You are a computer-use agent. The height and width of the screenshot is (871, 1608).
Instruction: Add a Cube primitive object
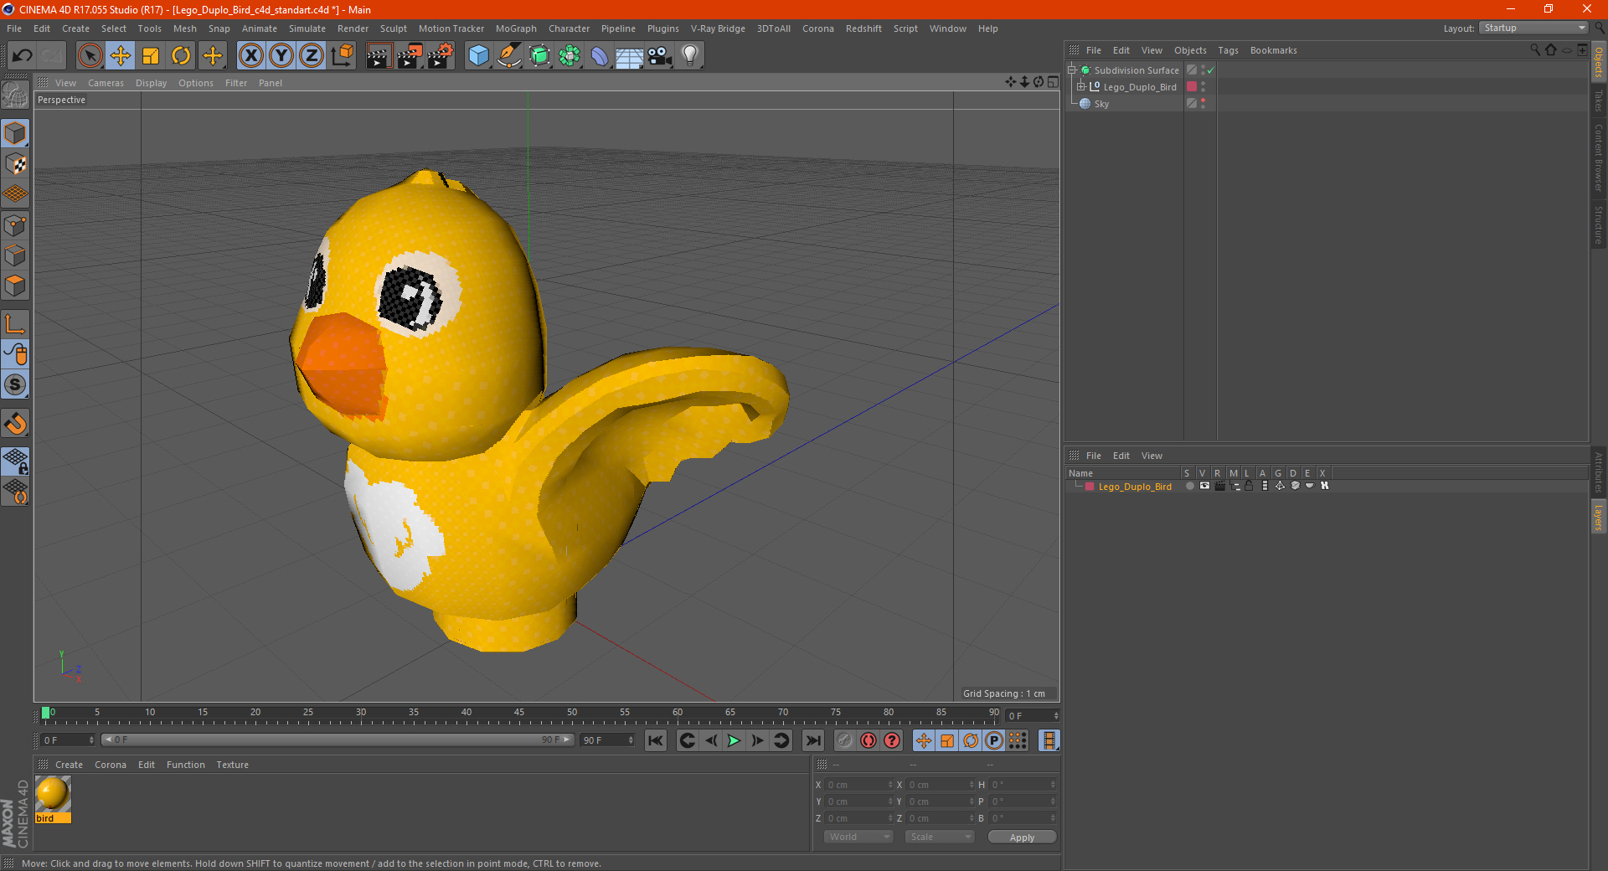point(478,56)
